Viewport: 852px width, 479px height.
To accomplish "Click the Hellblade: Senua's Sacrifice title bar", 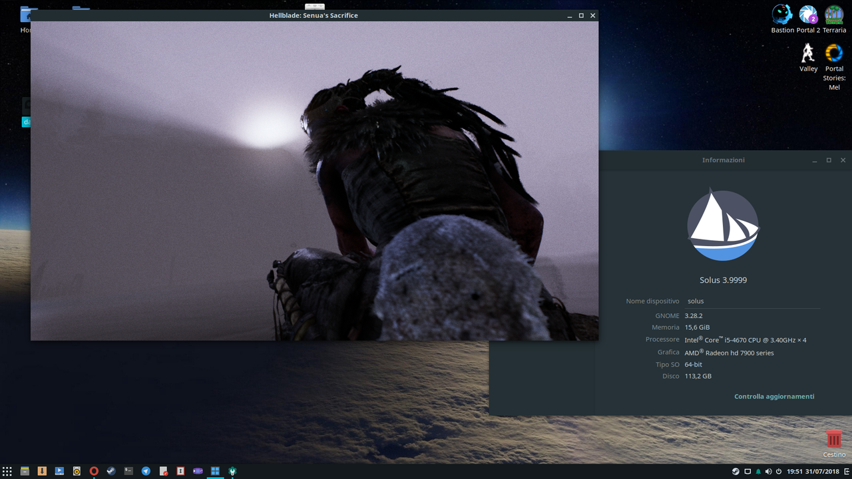I will [314, 15].
